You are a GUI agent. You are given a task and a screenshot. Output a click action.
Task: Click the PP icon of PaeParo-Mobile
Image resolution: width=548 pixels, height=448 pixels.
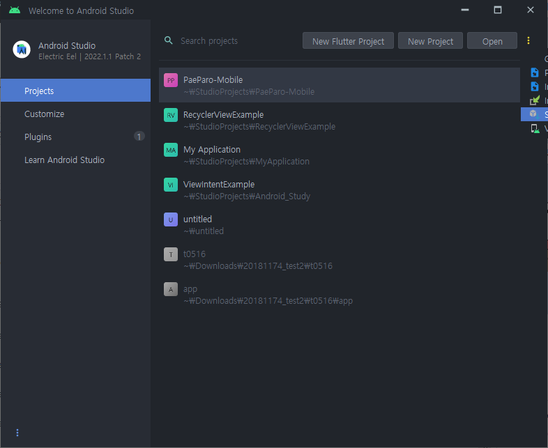[171, 80]
